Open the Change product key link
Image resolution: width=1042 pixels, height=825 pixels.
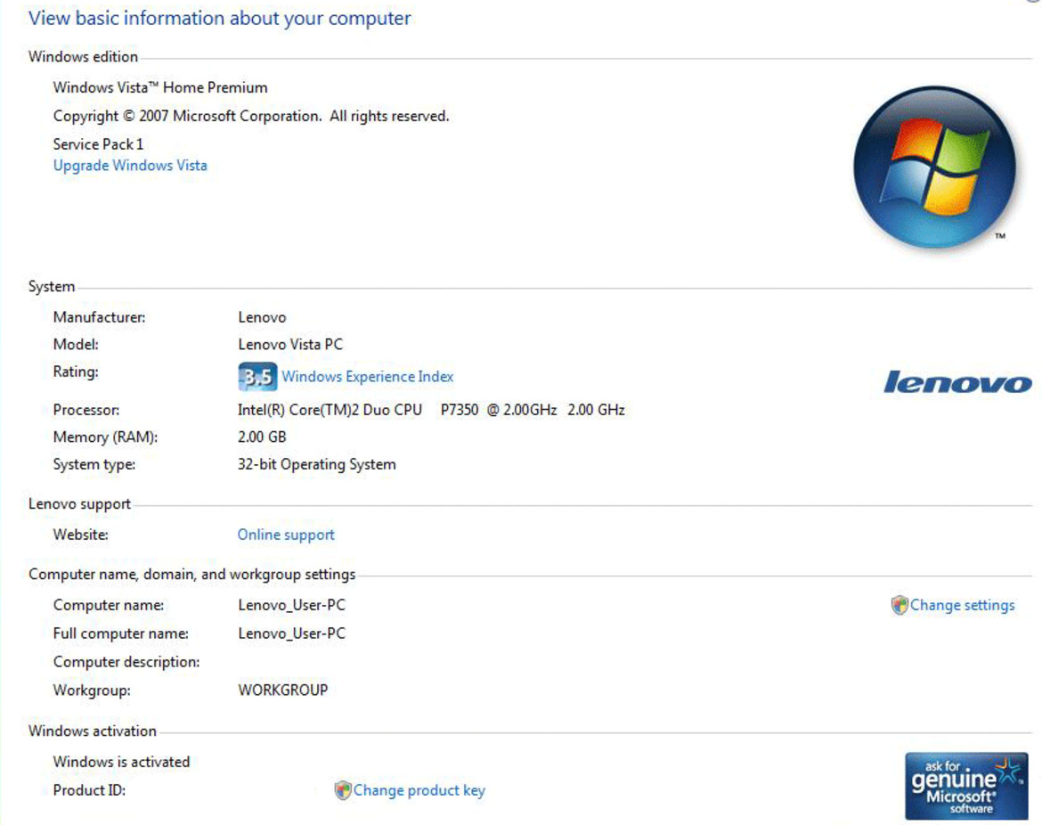[419, 789]
